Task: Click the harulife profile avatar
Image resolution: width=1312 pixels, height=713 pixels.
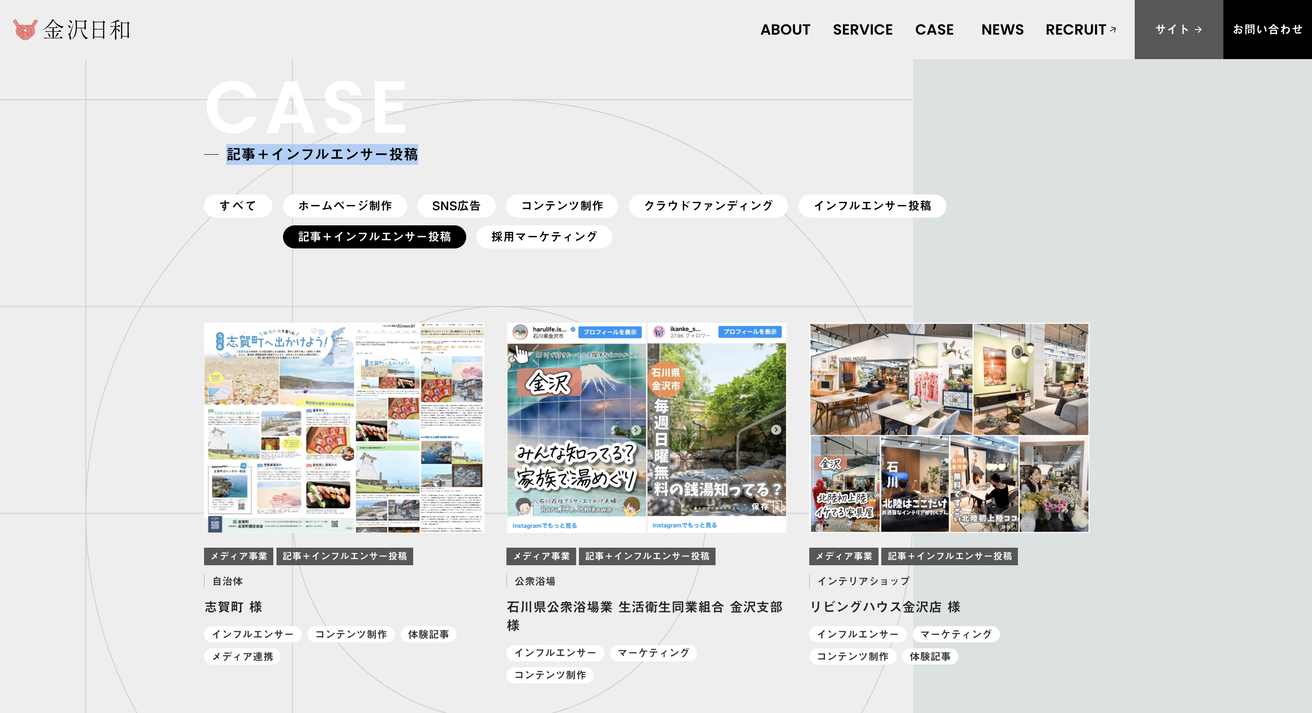Action: [520, 332]
